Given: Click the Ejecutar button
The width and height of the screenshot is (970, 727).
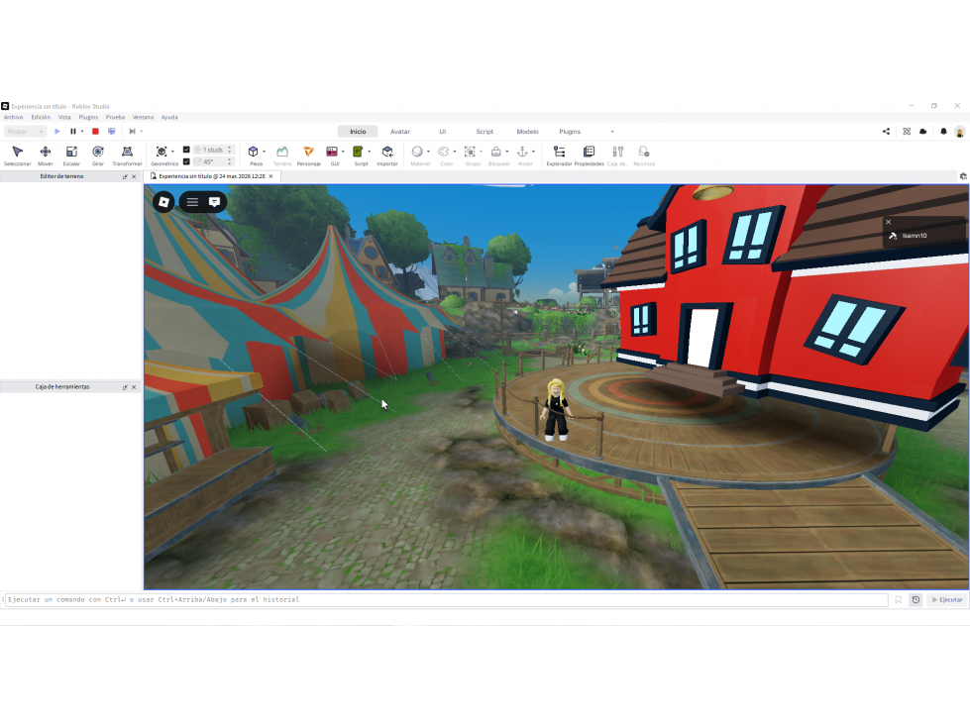Looking at the screenshot, I should click(x=947, y=599).
